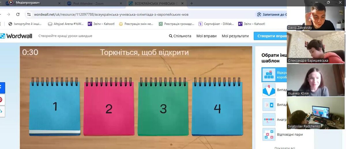Go to Мої результати menu
Screen dimensions: 346x149
(235, 36)
